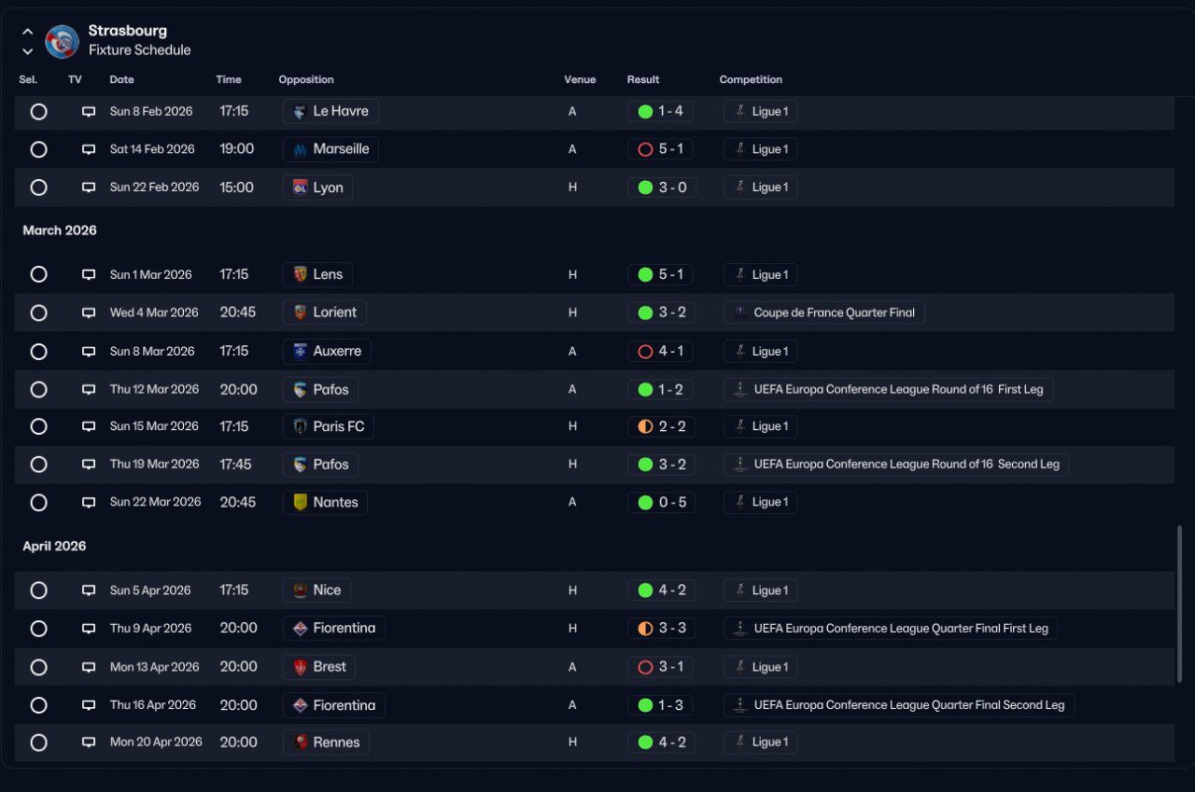The height and width of the screenshot is (792, 1195).
Task: Click the Nantes yellow badge icon
Action: 301,502
